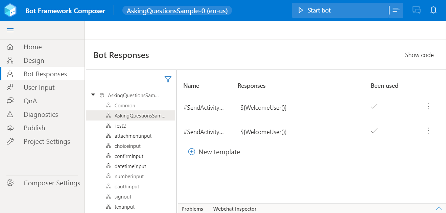Open more options for second SendActivity template
This screenshot has height=213, width=446.
coord(428,131)
